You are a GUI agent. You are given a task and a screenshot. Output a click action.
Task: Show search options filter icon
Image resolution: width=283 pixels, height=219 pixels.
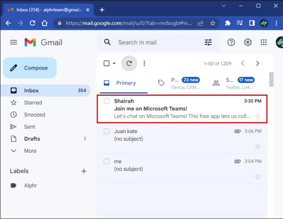tap(208, 42)
